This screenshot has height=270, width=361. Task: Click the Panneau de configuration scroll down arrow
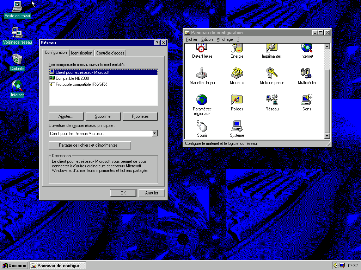[x=327, y=136]
